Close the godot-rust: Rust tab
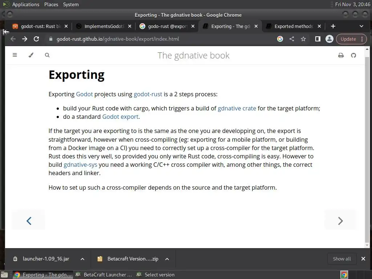The width and height of the screenshot is (372, 279). pyautogui.click(x=66, y=26)
